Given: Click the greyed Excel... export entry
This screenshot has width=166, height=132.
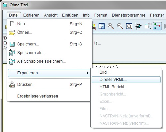Looking at the screenshot, I should (126, 101).
